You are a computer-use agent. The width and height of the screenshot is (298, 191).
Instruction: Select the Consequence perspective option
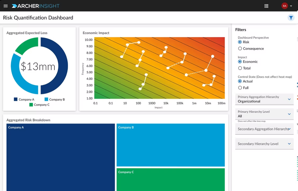pyautogui.click(x=240, y=49)
